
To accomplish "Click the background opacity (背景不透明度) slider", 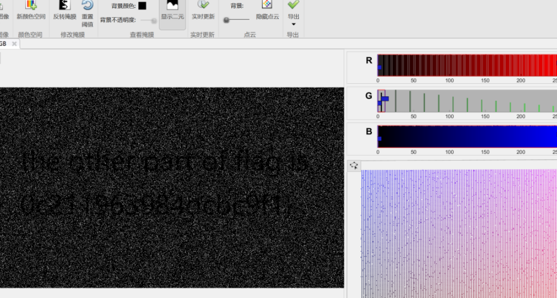I will (148, 20).
